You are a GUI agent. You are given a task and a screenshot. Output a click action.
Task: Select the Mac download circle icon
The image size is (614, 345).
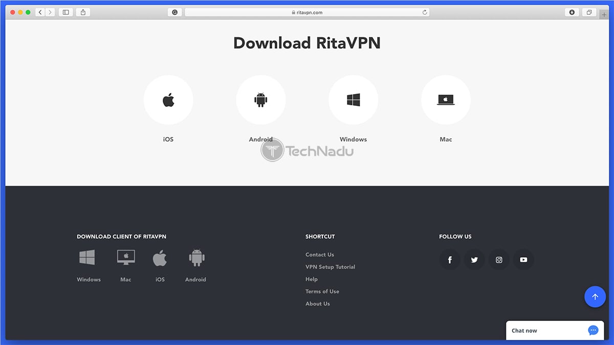tap(446, 100)
